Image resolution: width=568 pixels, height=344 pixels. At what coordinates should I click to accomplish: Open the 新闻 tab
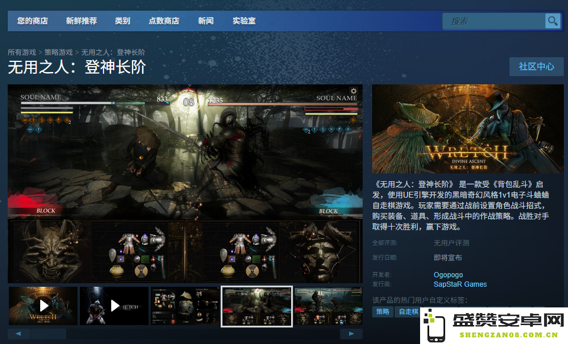206,21
